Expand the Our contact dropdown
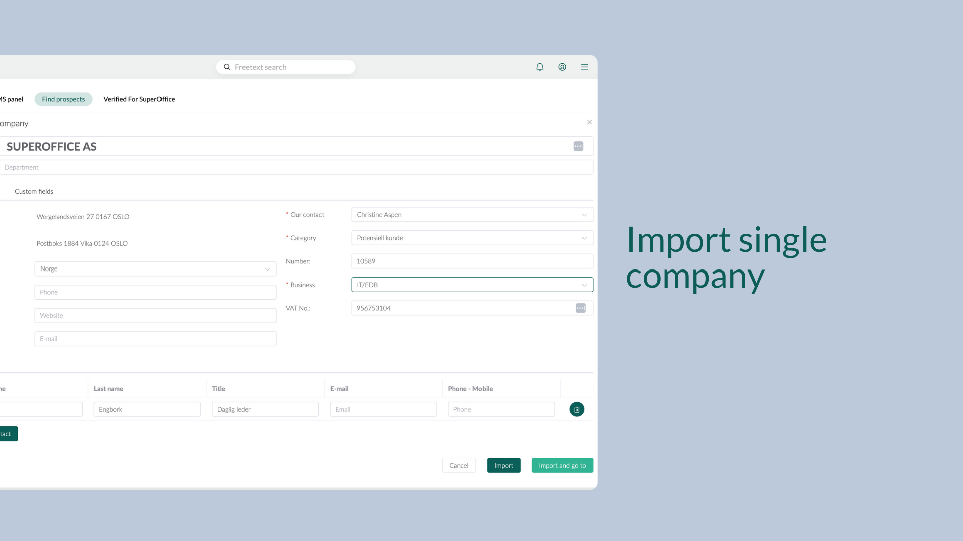Image resolution: width=963 pixels, height=541 pixels. point(472,215)
